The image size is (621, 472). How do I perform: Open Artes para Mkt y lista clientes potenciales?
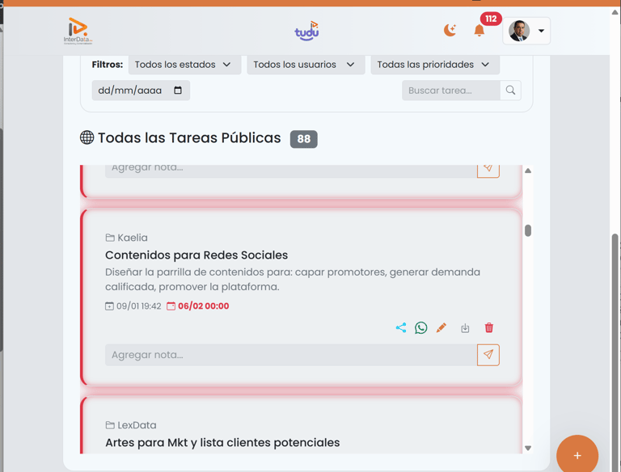click(x=222, y=443)
